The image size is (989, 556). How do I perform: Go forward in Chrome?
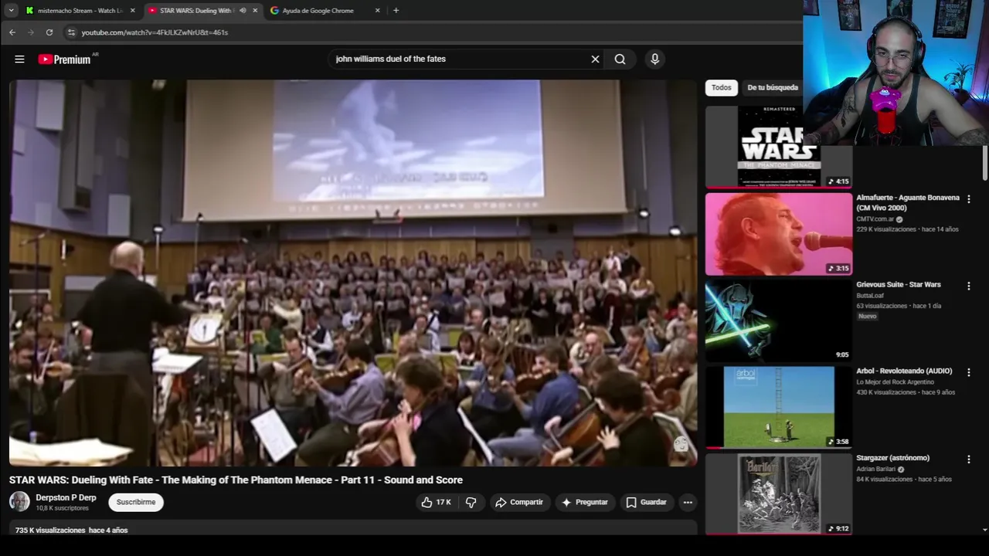point(30,32)
